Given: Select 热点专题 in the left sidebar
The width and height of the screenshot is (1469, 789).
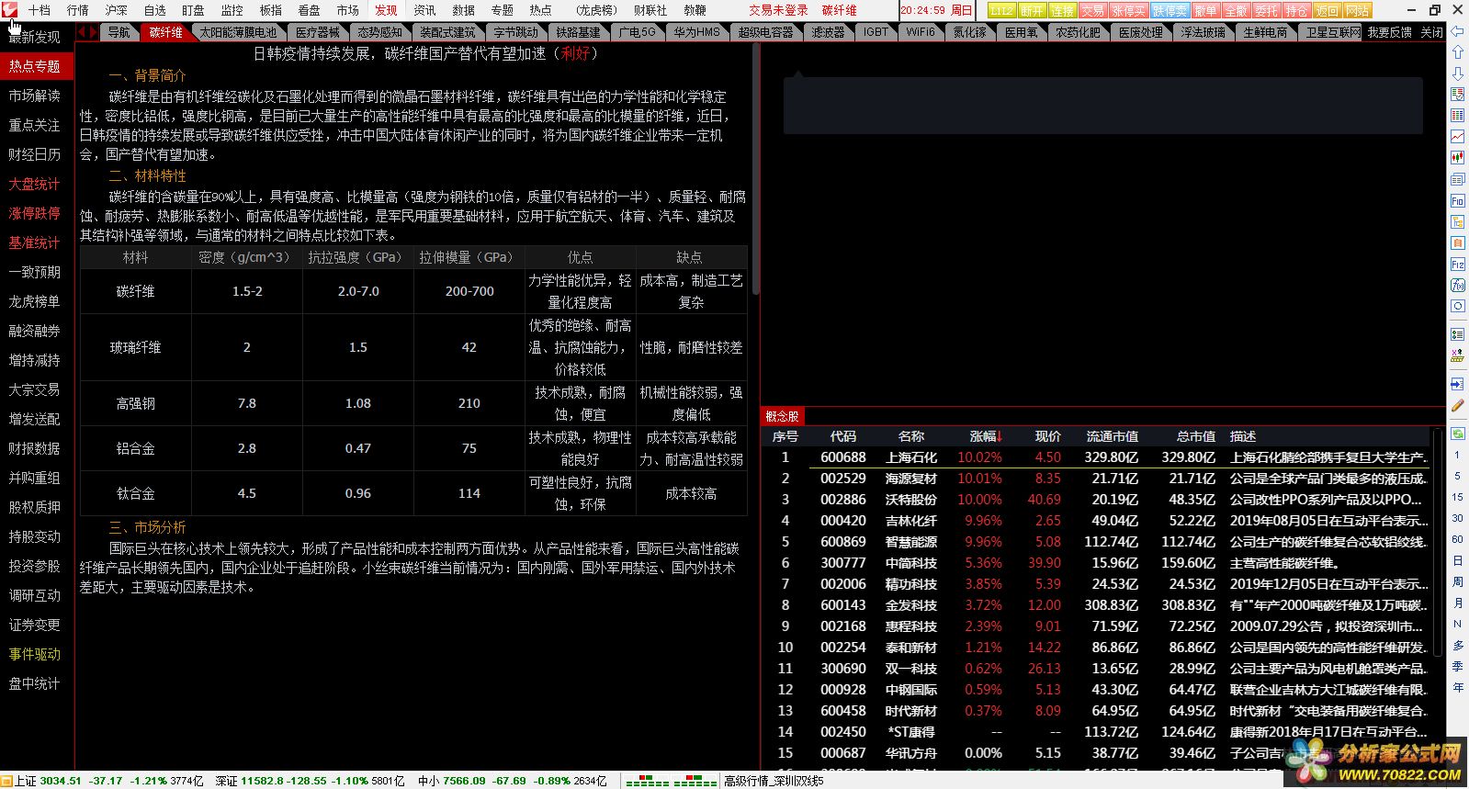Looking at the screenshot, I should click(35, 66).
